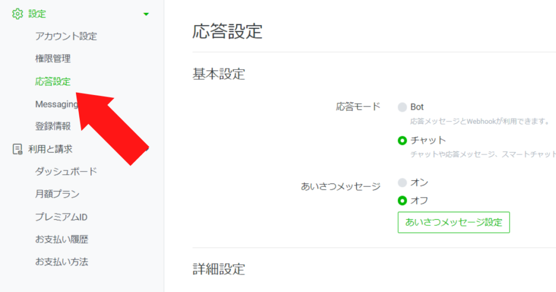Go to 権限管理 menu item

pos(53,59)
